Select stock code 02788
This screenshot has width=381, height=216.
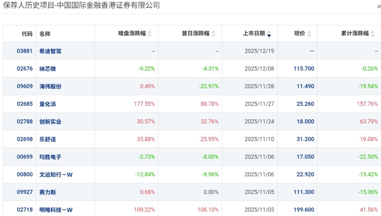[x=24, y=121]
